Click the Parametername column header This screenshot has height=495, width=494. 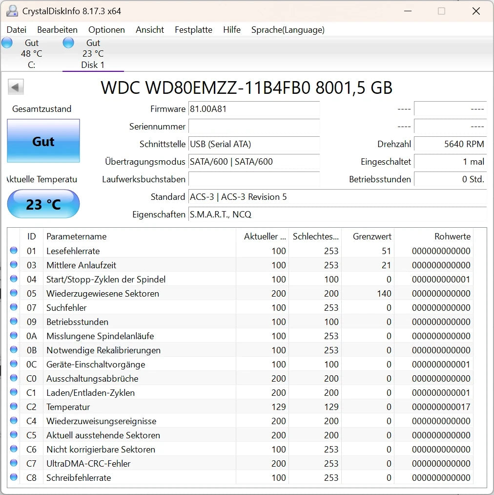140,237
